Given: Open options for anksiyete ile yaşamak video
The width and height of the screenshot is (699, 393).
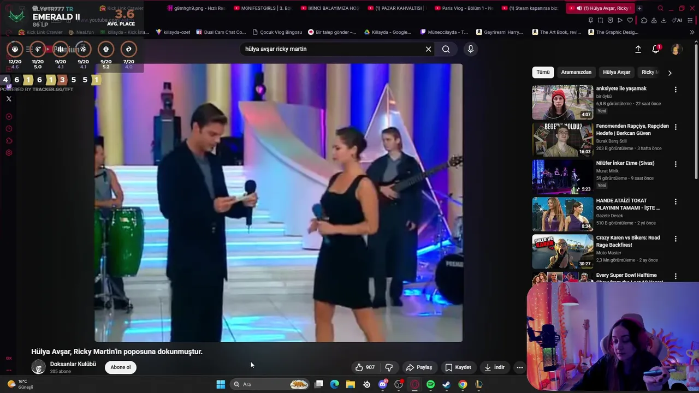Looking at the screenshot, I should pyautogui.click(x=676, y=90).
